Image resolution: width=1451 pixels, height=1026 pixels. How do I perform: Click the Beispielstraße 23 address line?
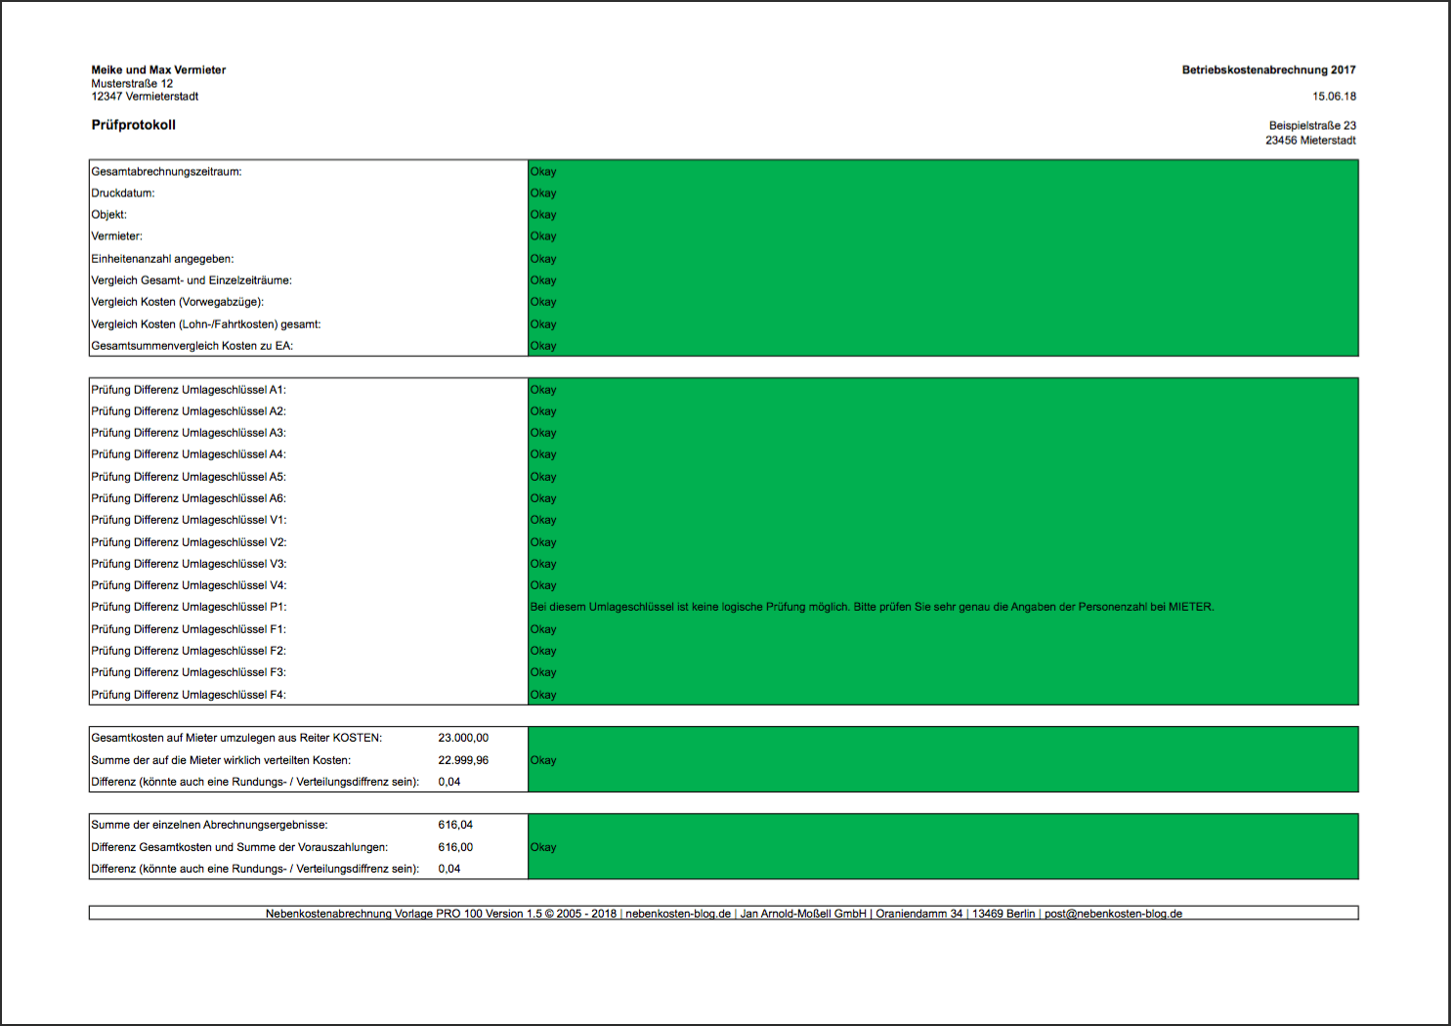pos(1312,126)
